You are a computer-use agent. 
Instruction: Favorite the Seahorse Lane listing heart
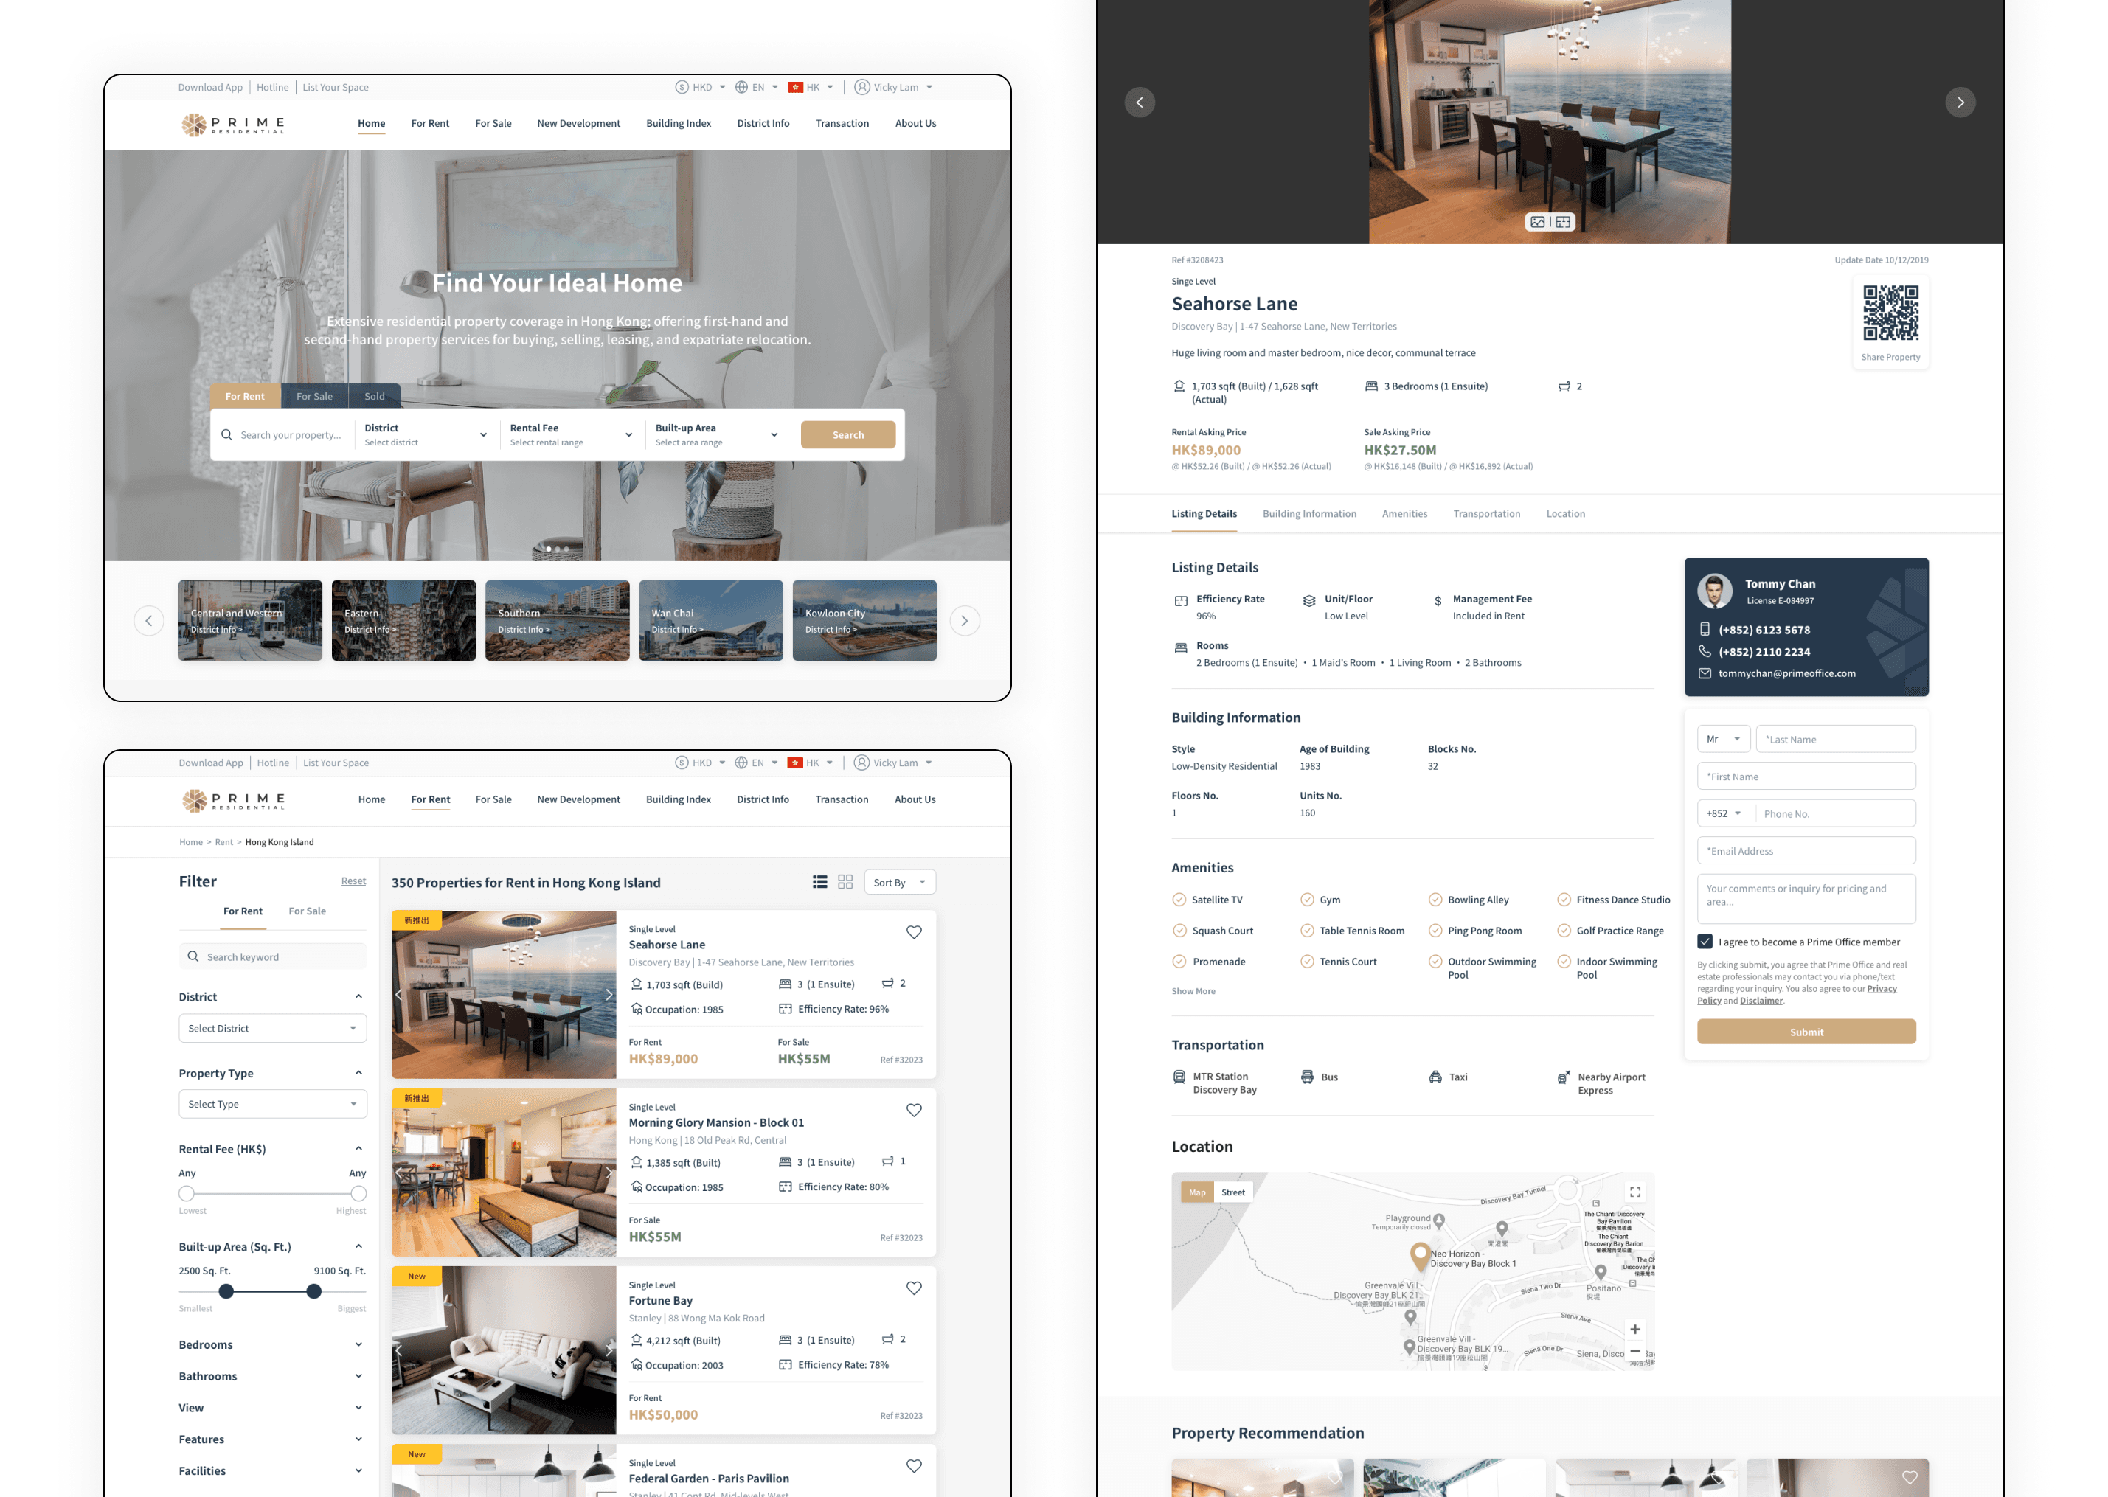913,932
